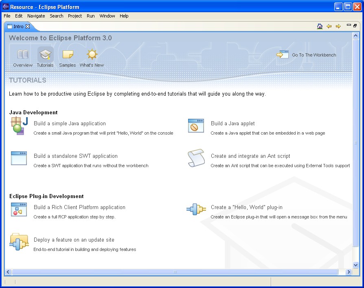Click the 'Hello, World on the console' description
Screen dimensions: 364x288
tap(103, 133)
